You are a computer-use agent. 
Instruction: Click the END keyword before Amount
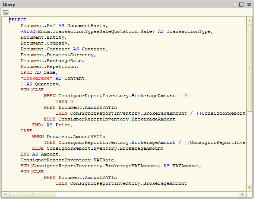[x=25, y=154]
